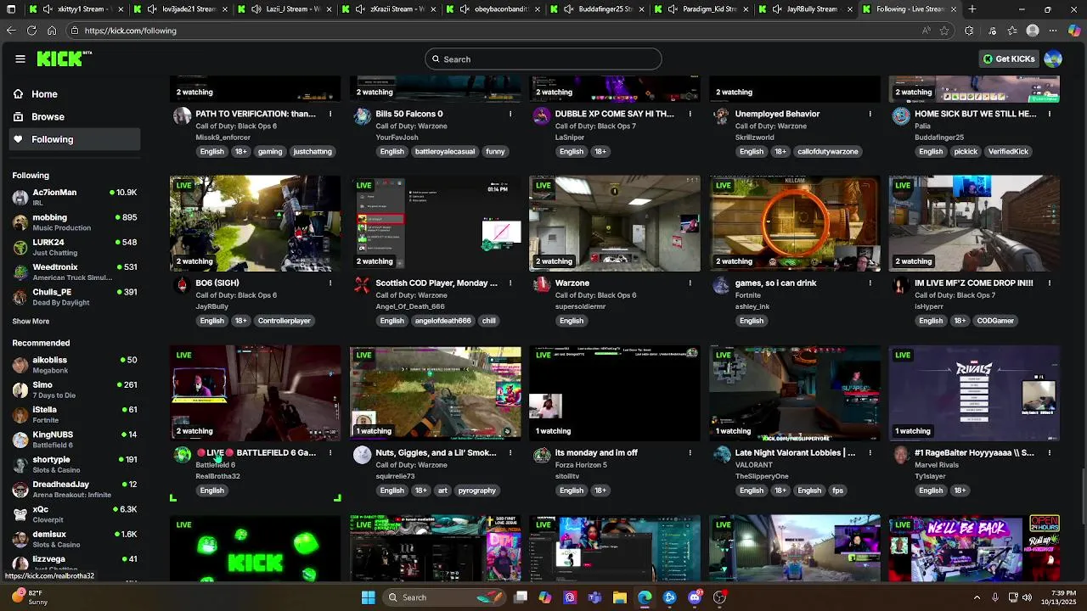Click avatar of ashley_ink stream
Image resolution: width=1087 pixels, height=611 pixels.
pyautogui.click(x=721, y=285)
